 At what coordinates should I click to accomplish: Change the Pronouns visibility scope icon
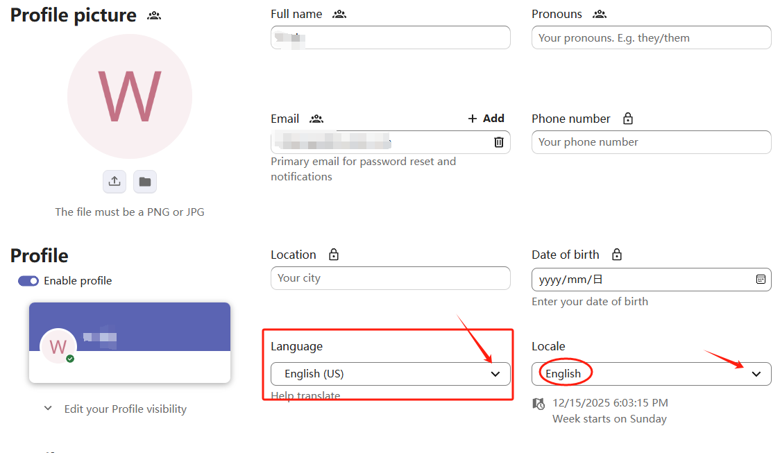600,14
